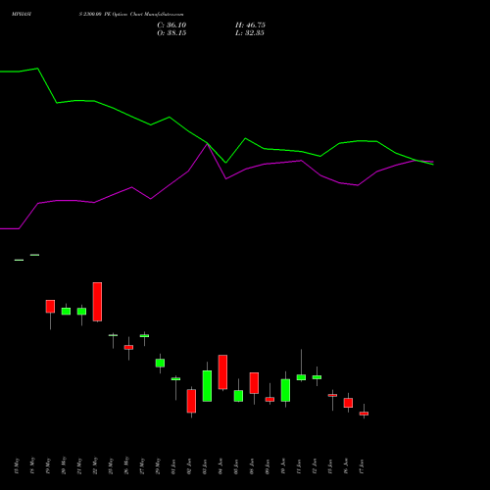Click the '15 May' date axis label
The image size is (490, 490).
[x=17, y=465]
